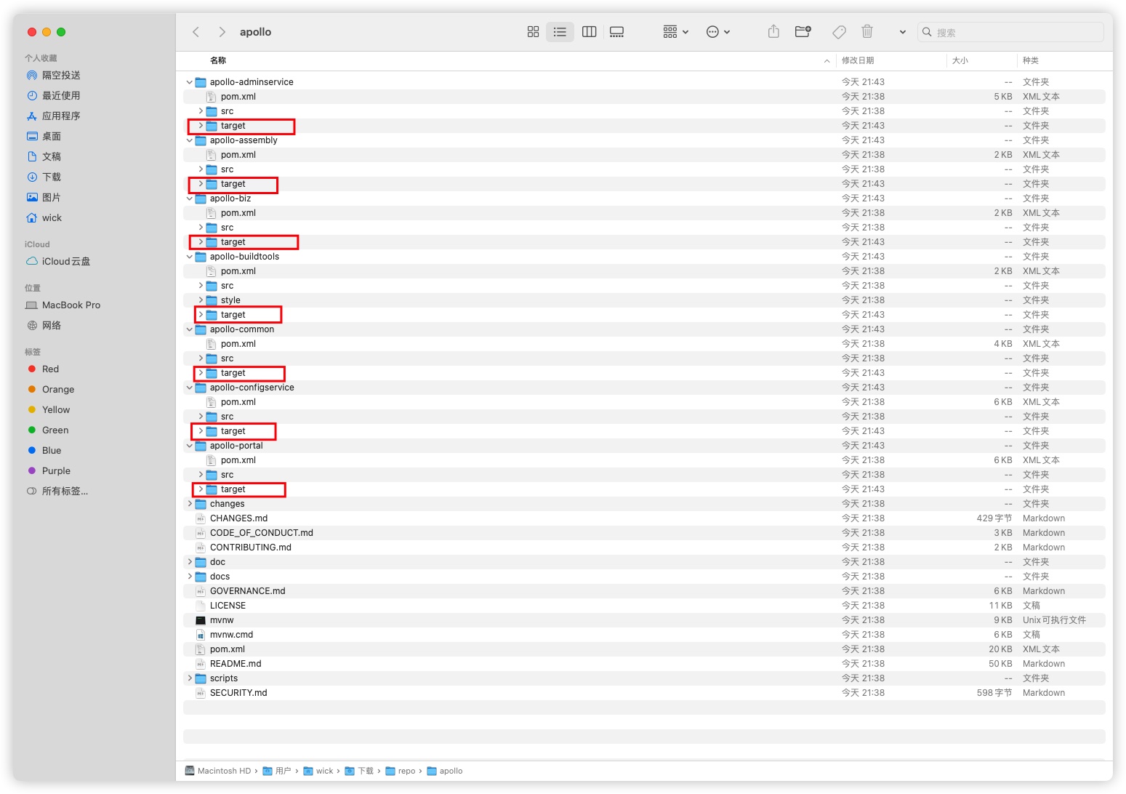Click repo in path bar
The width and height of the screenshot is (1126, 794).
coord(401,771)
